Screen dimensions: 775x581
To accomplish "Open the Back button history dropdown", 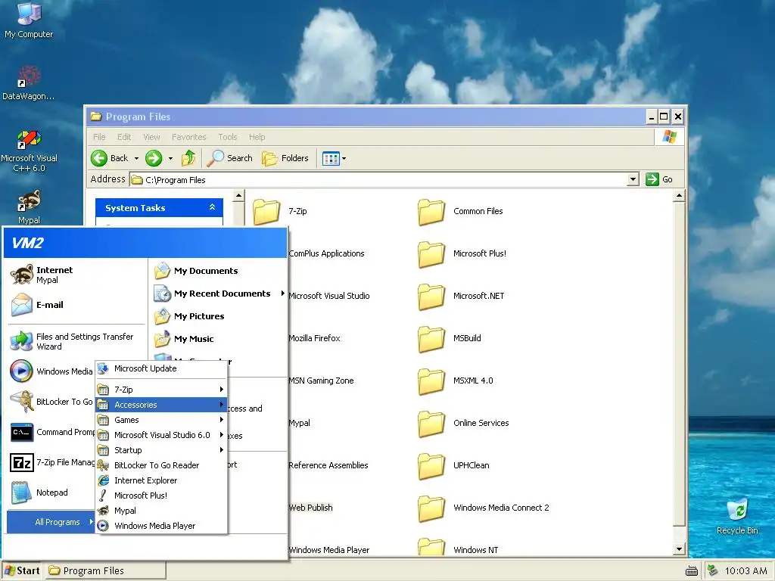I will point(136,159).
